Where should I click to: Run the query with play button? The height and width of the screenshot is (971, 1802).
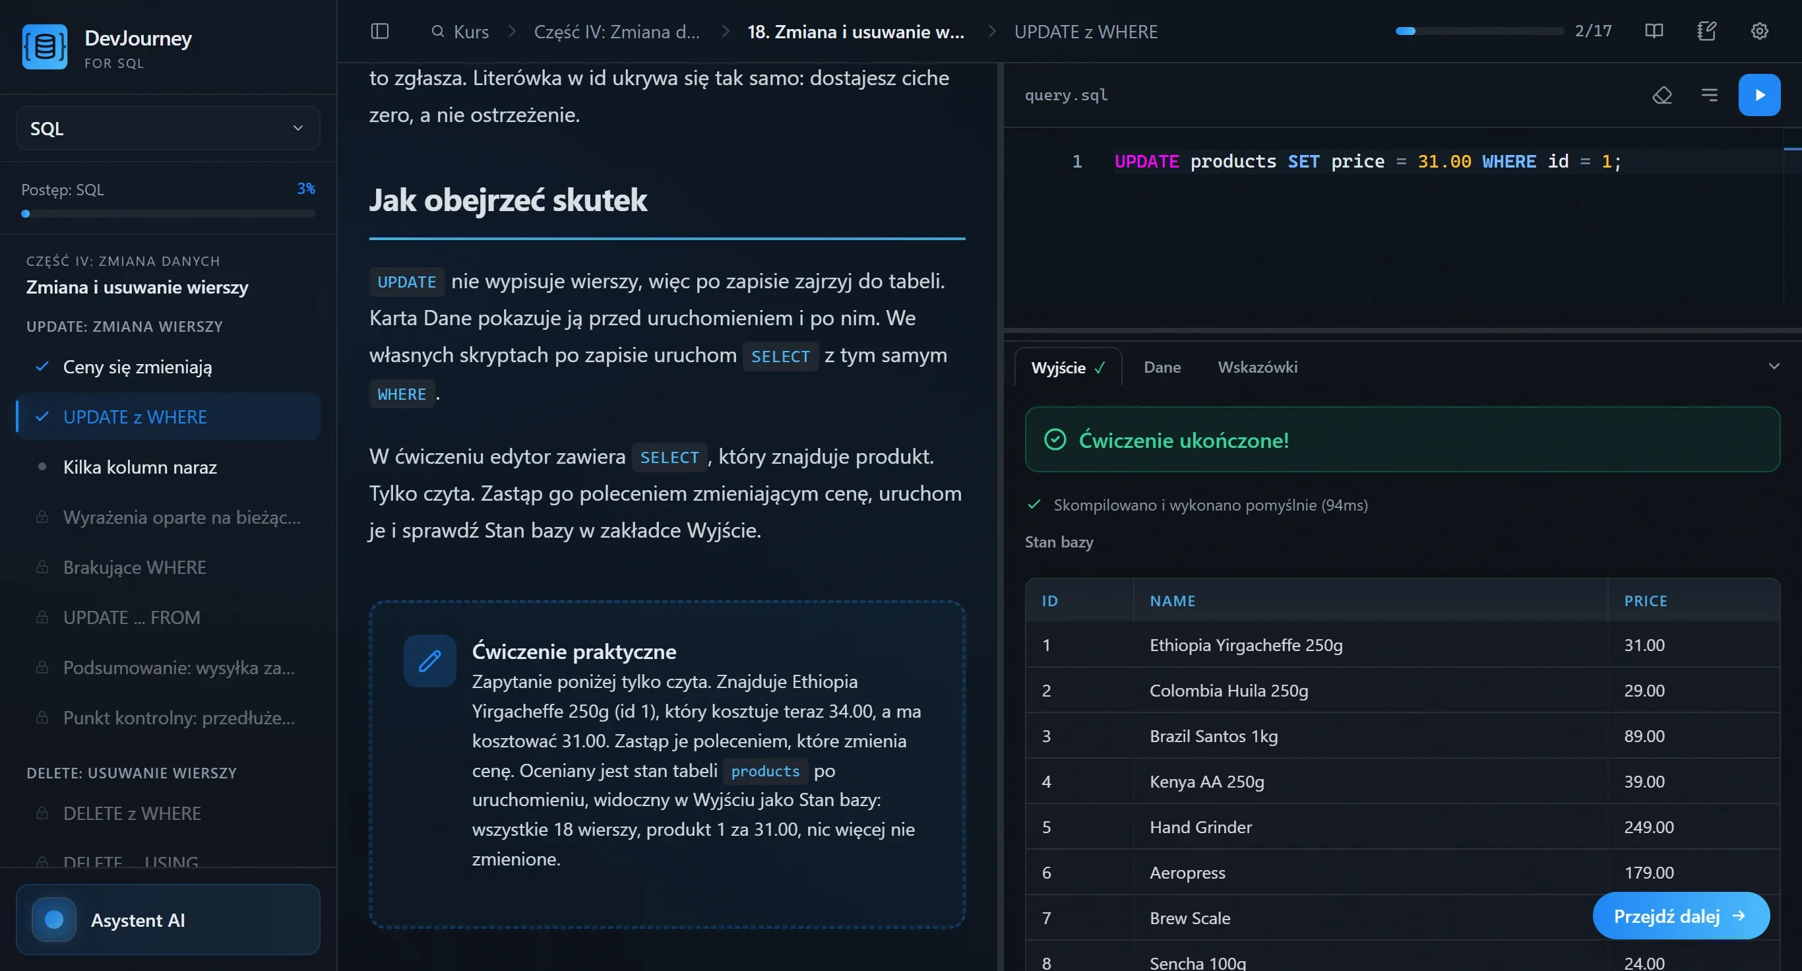[x=1759, y=94]
